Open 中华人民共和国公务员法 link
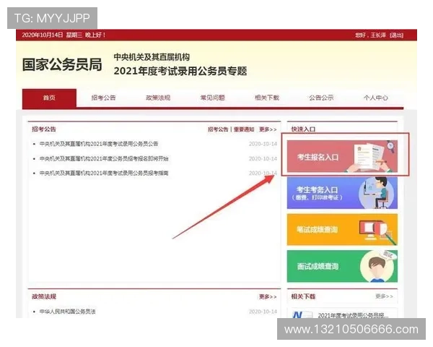 tap(67, 312)
